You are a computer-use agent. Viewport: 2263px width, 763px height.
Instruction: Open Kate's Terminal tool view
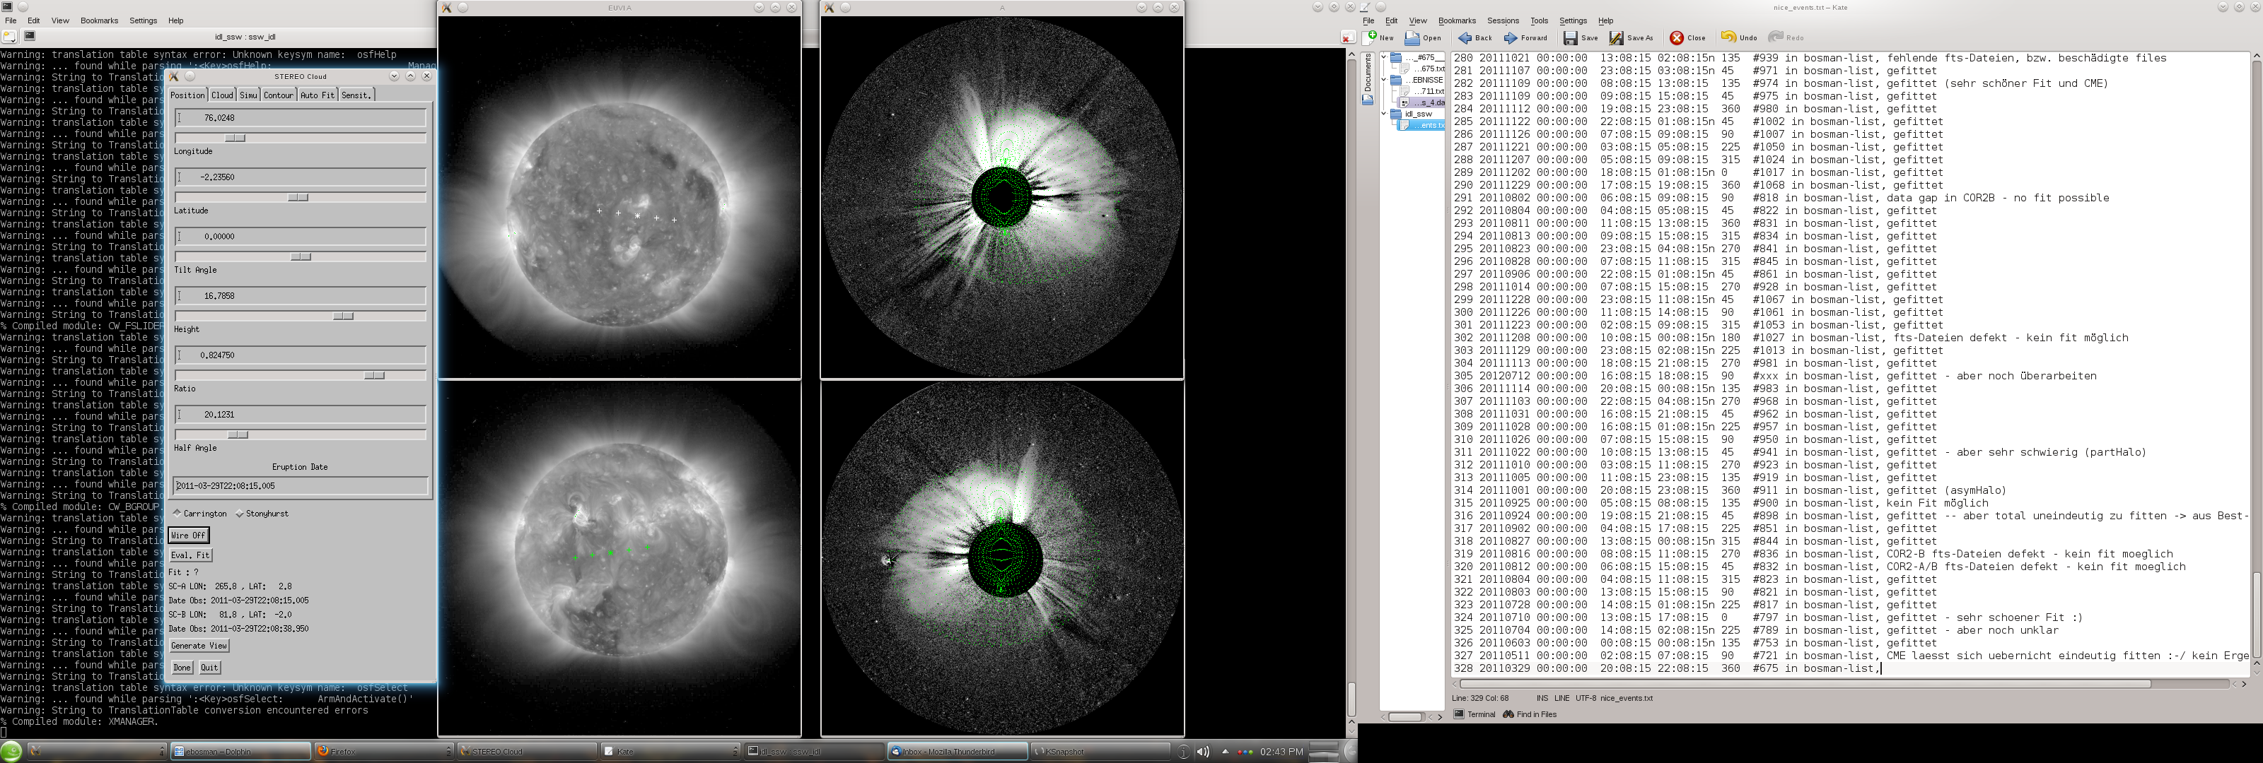click(1475, 714)
